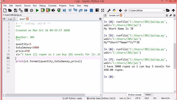Close the rr.py tab
The width and height of the screenshot is (177, 100).
tap(14, 19)
